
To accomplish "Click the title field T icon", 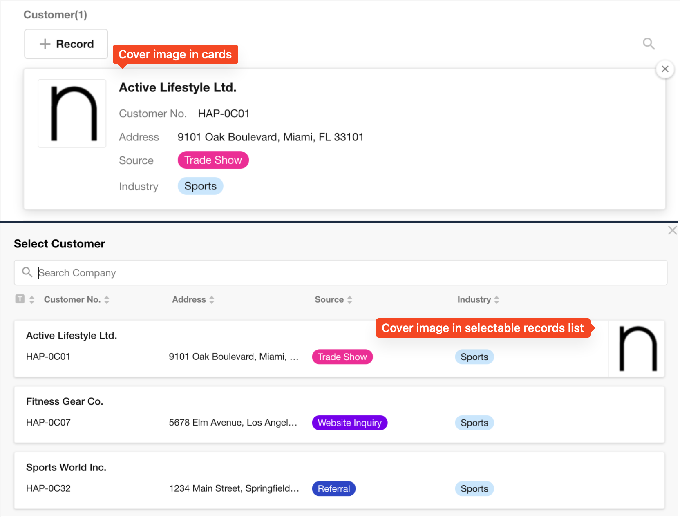I will (x=20, y=299).
